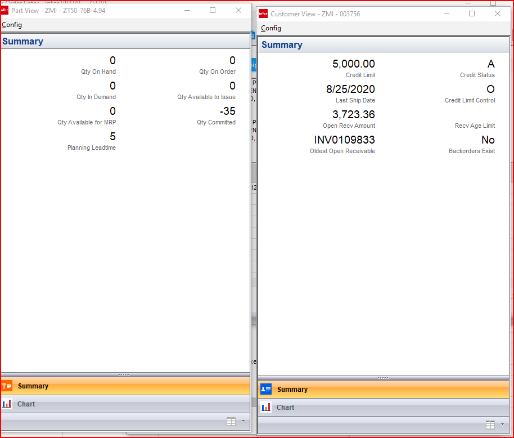
Task: Click the splitter grip above Customer View Summary tab
Action: (384, 378)
